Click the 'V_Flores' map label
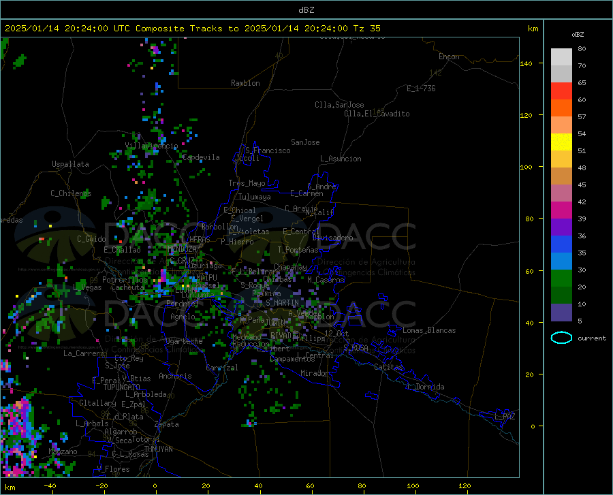 (113, 469)
